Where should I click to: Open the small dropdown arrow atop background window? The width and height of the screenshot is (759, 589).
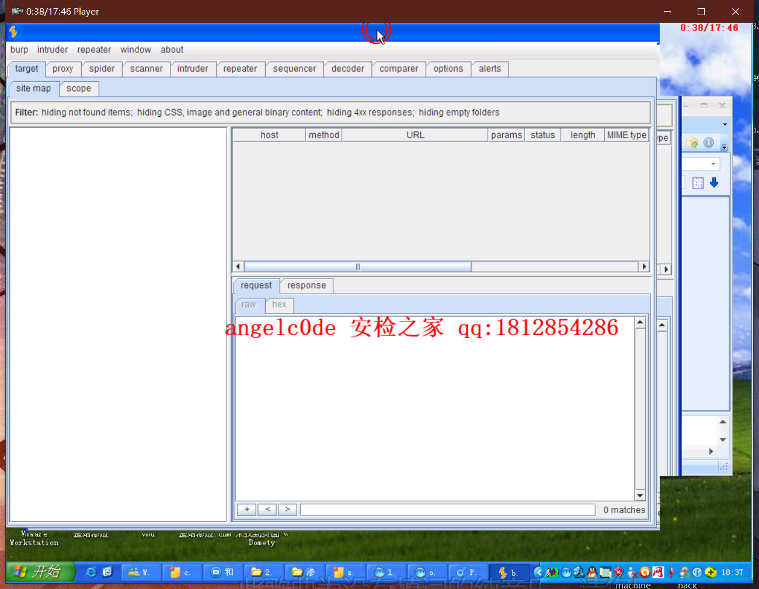pos(725,124)
